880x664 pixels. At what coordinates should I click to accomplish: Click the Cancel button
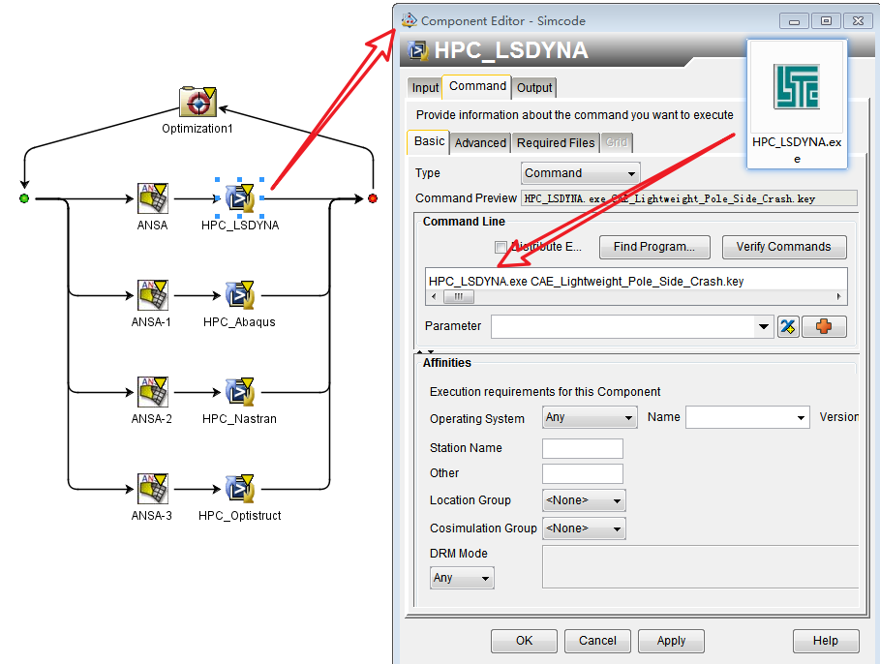[x=597, y=641]
